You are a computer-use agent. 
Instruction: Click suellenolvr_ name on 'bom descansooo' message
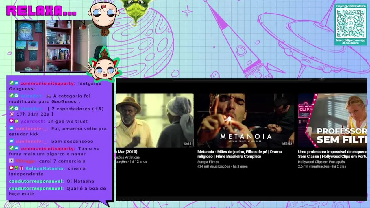[x=32, y=141]
